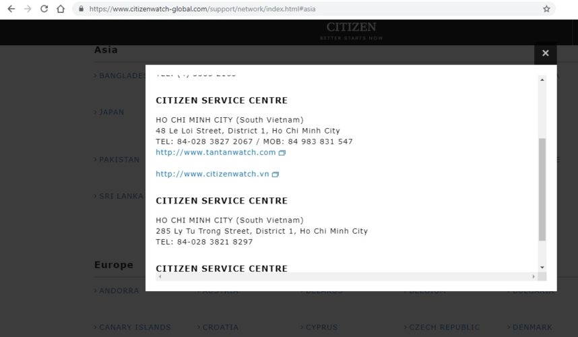Click the popup vertical scrollbar down arrow
The height and width of the screenshot is (337, 578).
click(x=542, y=267)
